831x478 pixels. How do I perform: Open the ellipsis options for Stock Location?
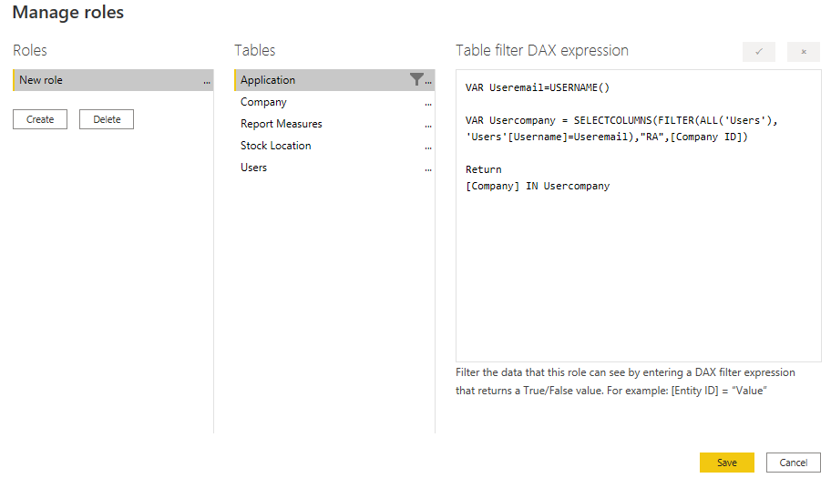tap(428, 148)
